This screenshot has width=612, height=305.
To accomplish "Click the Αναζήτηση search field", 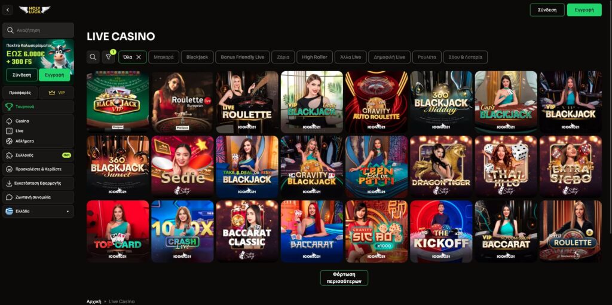I will coord(38,30).
